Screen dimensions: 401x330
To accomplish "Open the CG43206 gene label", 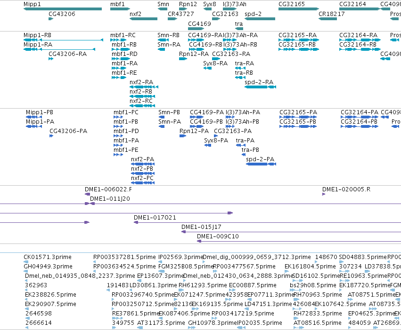I will (x=62, y=14).
